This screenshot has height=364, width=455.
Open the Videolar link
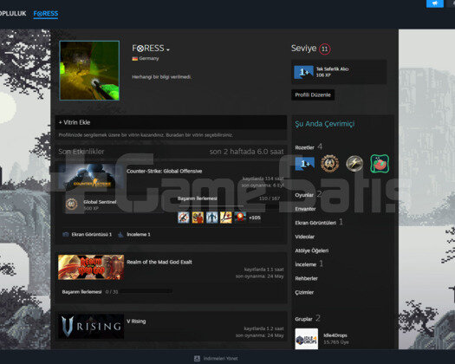click(x=305, y=237)
